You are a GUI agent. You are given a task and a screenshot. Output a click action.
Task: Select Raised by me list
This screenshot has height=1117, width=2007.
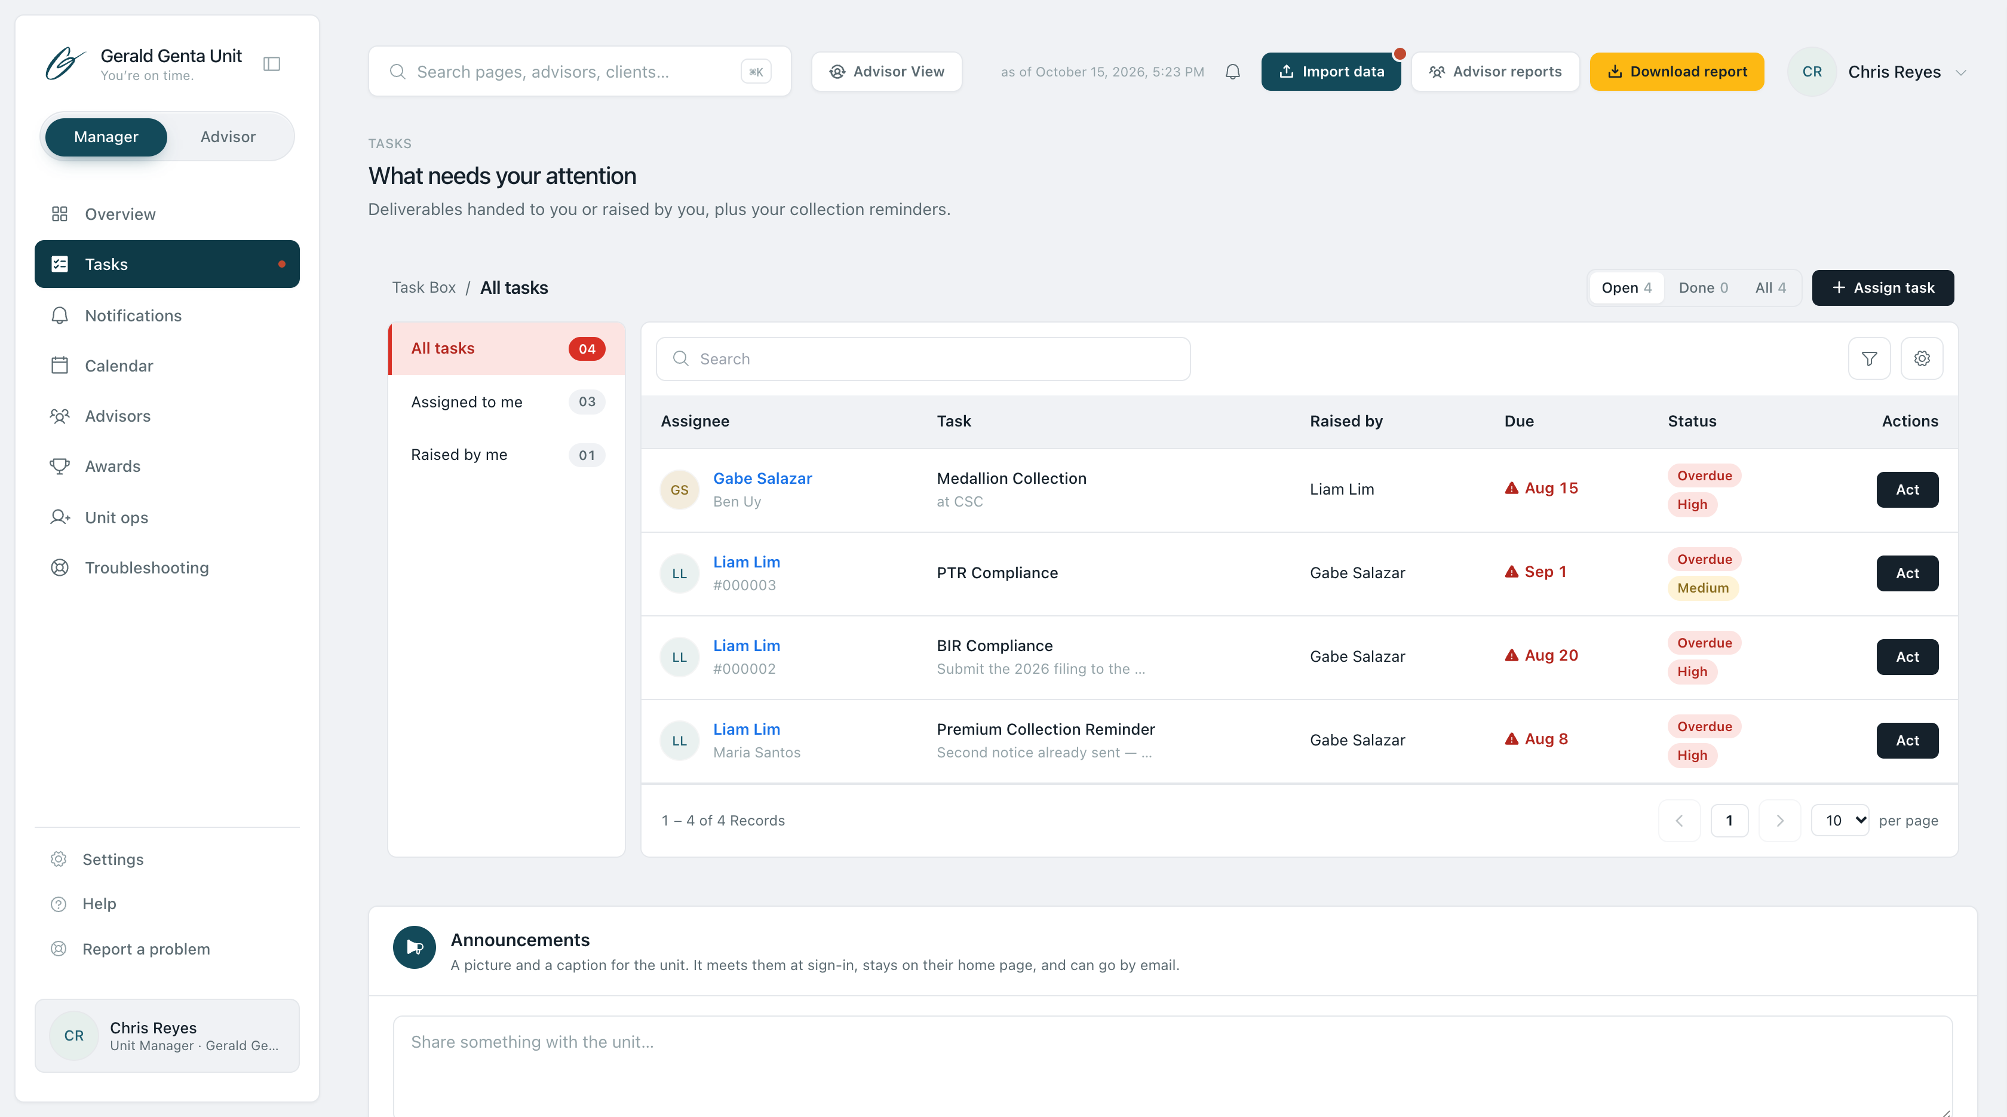(507, 455)
